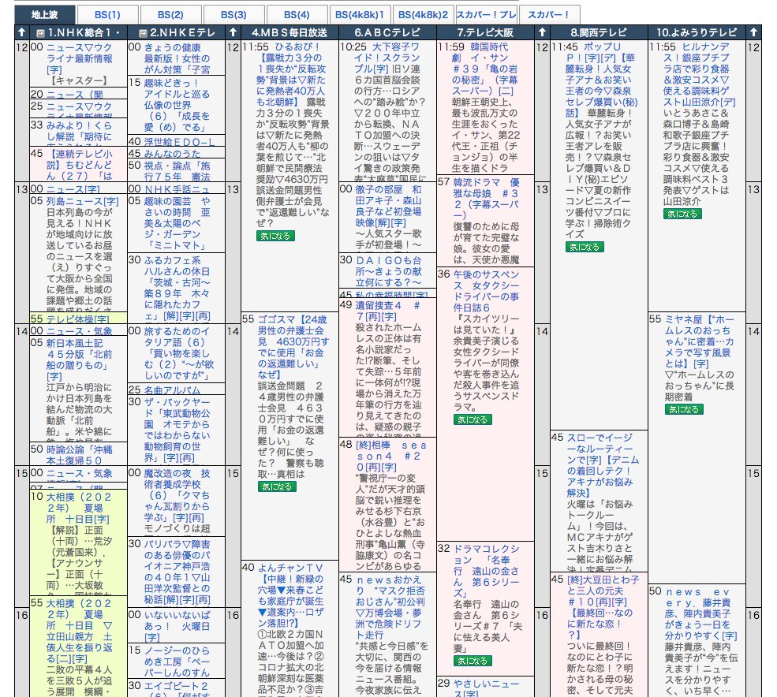Click the up arrow left of NHK総合1 header

click(x=22, y=32)
